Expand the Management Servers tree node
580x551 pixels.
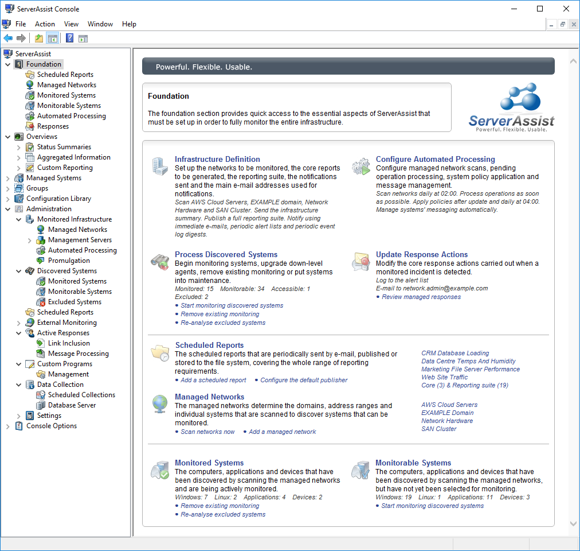tap(30, 240)
